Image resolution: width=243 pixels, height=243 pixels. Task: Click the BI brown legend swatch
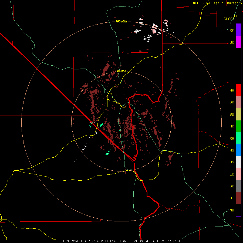coord(238,198)
